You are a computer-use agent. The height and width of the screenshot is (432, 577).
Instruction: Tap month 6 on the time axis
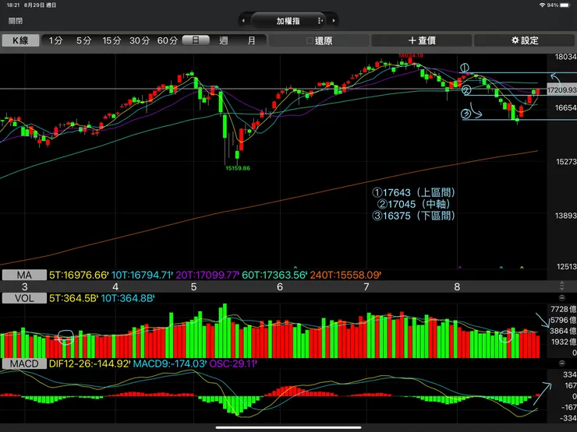coord(280,286)
